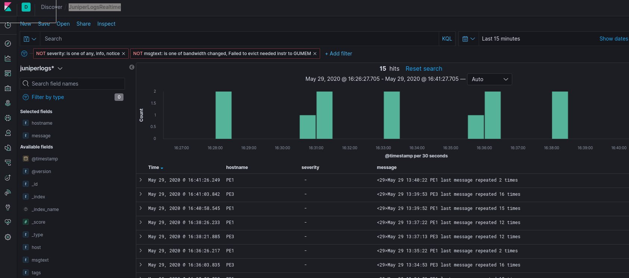Screen dimensions: 629x278
Task: Open the Auto interval dropdown
Action: tap(489, 79)
